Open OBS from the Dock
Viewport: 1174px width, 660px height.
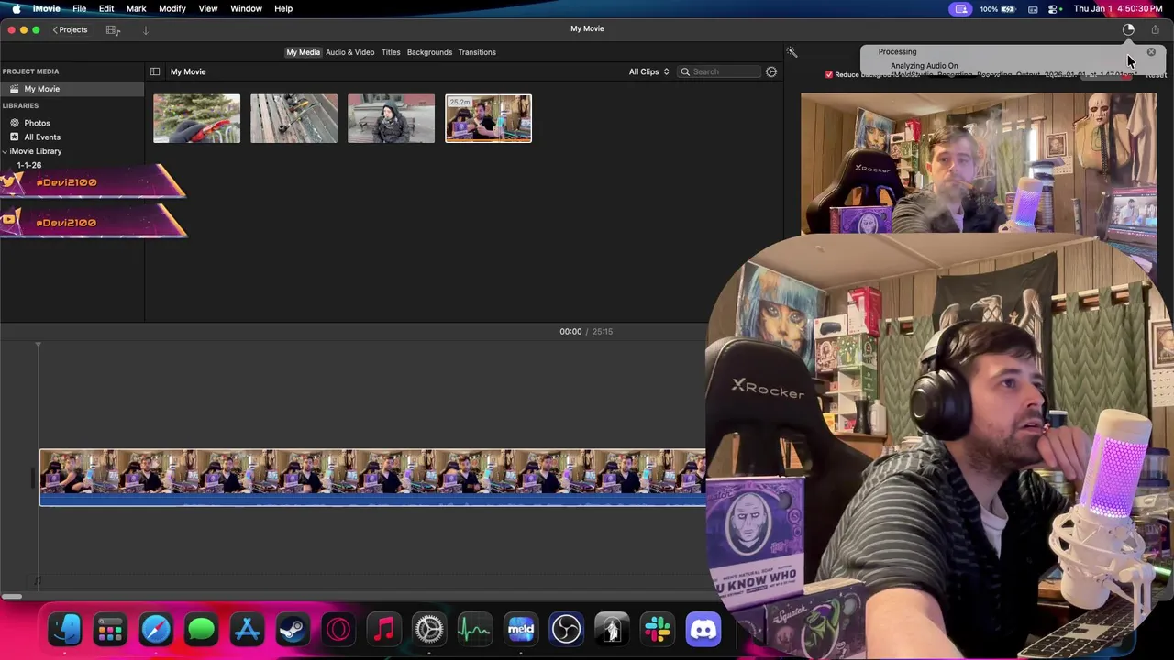tap(566, 630)
